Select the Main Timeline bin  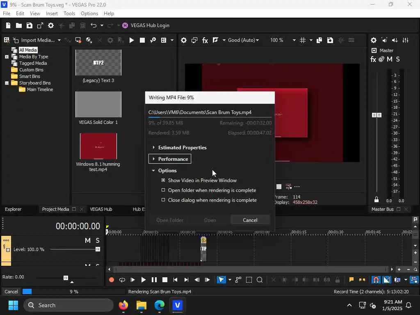(x=40, y=89)
